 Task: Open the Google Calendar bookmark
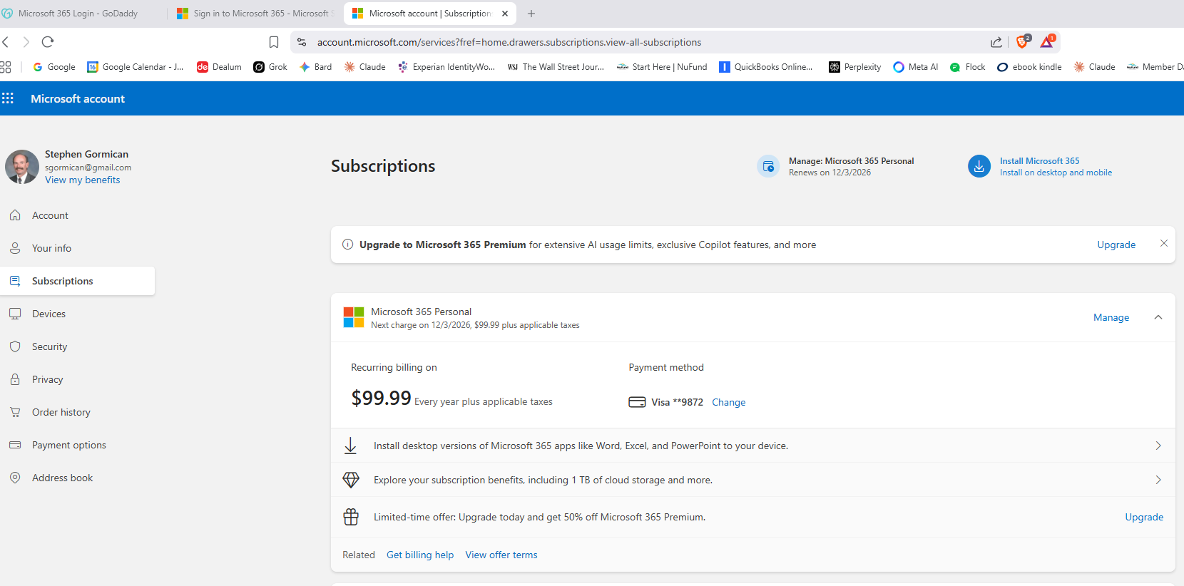(136, 67)
